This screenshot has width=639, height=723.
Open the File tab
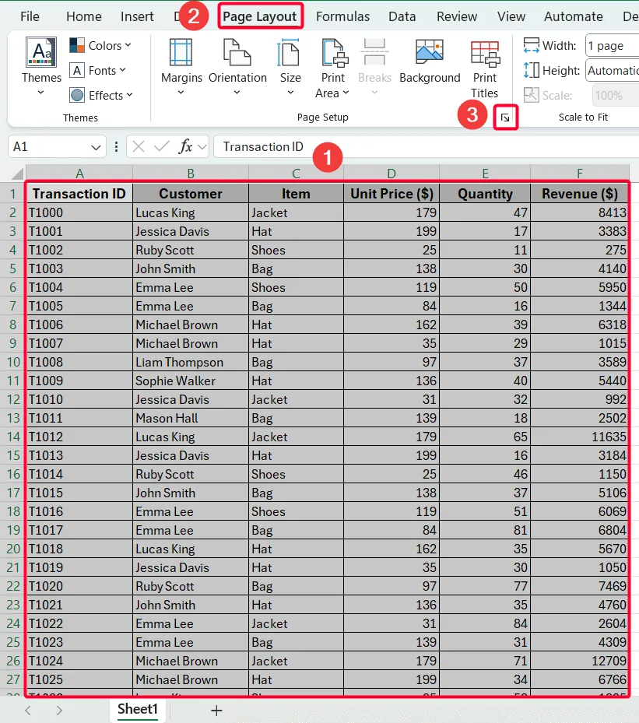click(30, 16)
